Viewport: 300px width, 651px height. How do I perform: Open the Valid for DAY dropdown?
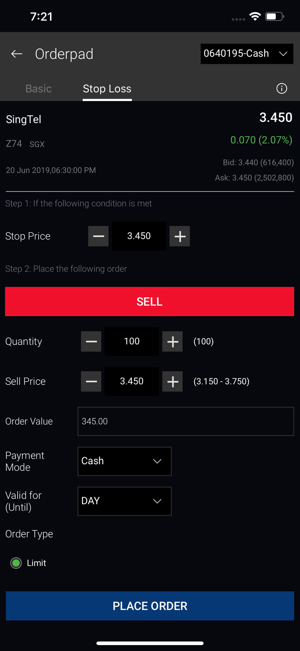[x=124, y=501]
